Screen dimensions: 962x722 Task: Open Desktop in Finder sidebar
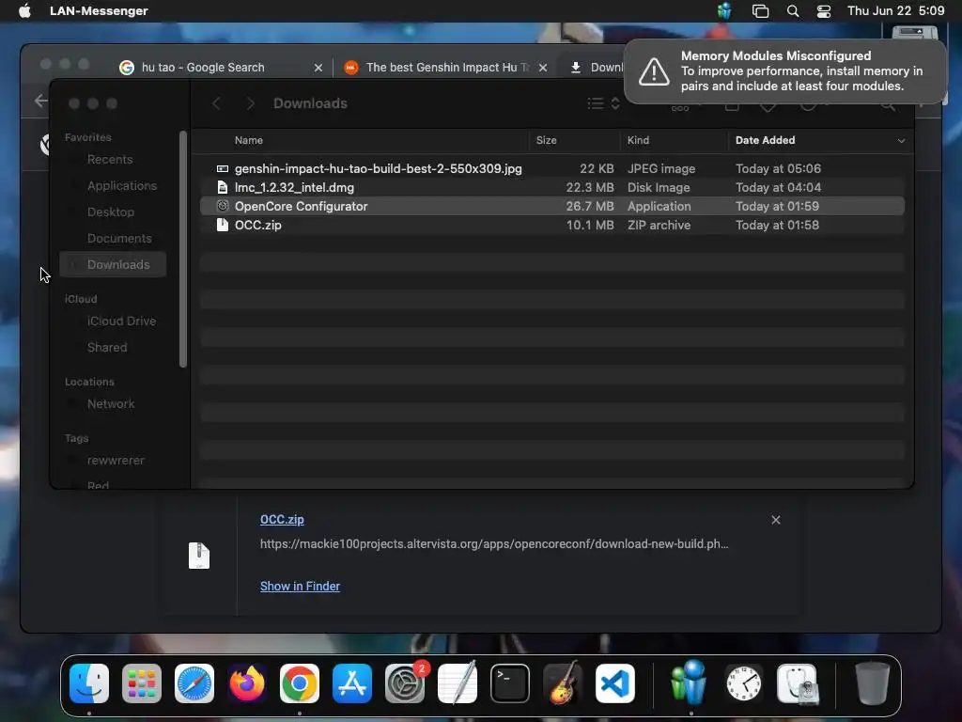click(111, 212)
